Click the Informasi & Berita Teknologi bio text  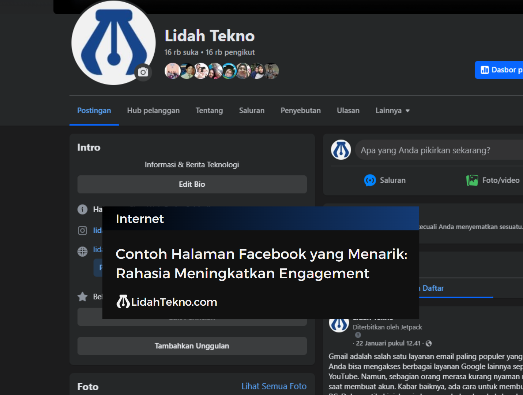[x=192, y=165]
